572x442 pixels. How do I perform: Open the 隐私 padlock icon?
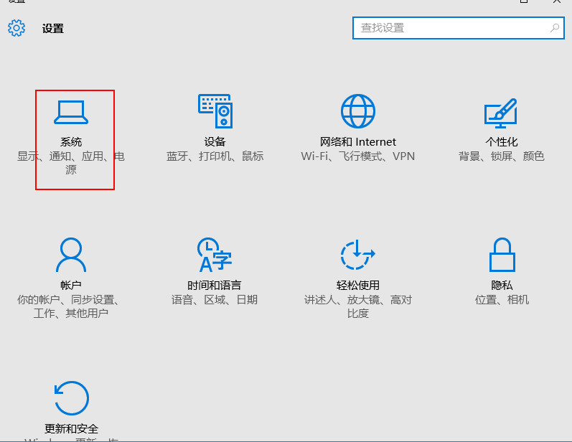502,255
